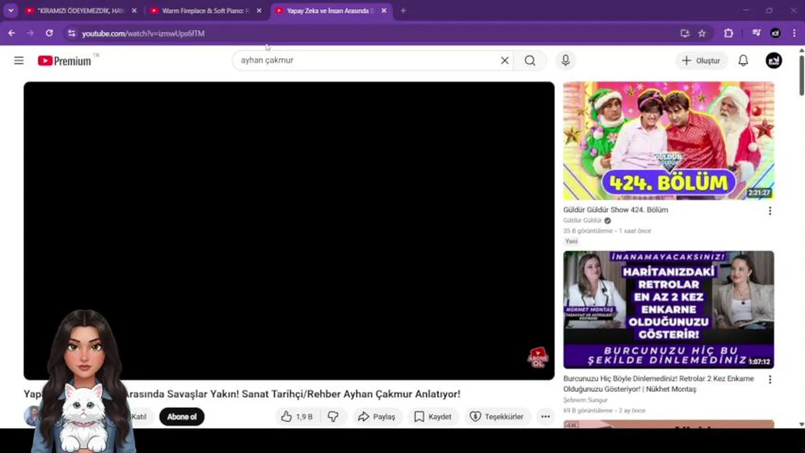Click the Teşekkürler thanks button
Viewport: 805px width, 453px height.
click(498, 417)
